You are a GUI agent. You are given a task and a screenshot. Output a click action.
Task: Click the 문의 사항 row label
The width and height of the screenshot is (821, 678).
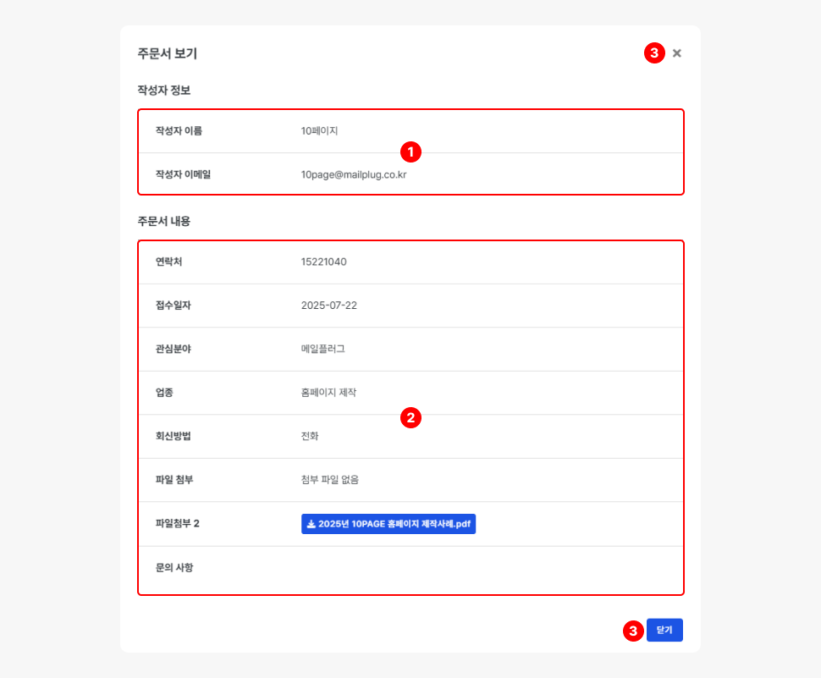click(174, 567)
